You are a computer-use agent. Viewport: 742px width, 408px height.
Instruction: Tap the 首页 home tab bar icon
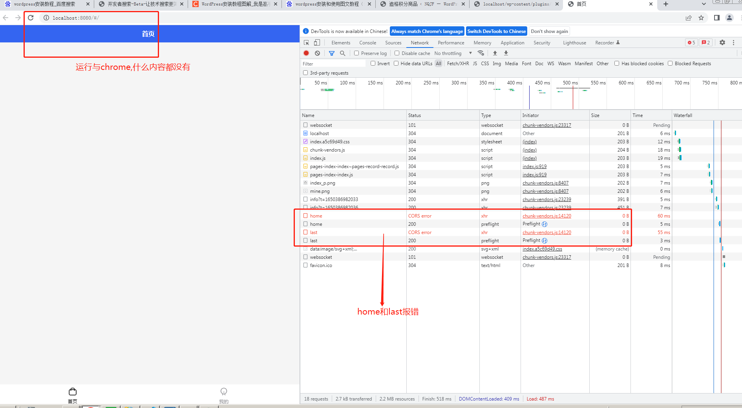click(73, 395)
